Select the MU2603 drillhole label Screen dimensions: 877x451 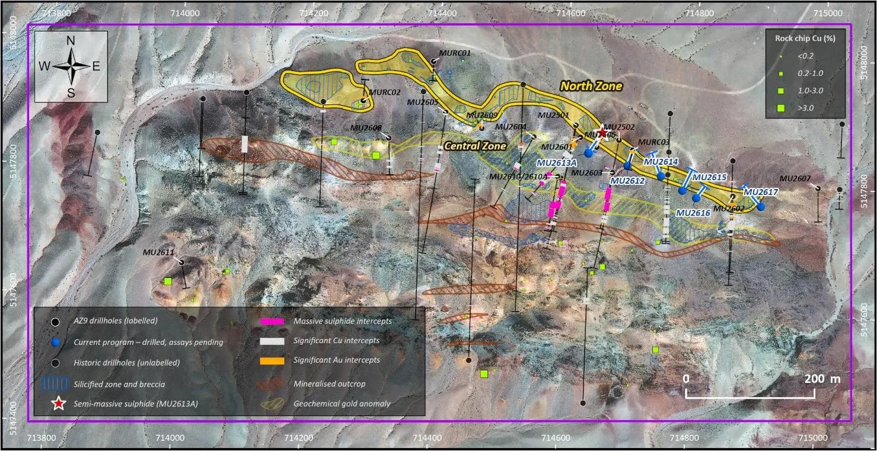tap(586, 173)
